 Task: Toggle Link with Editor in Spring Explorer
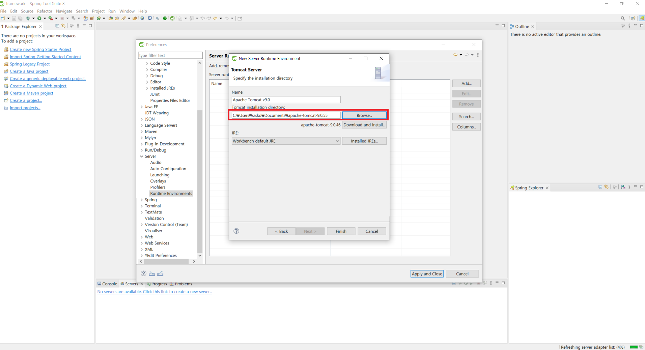pyautogui.click(x=606, y=187)
